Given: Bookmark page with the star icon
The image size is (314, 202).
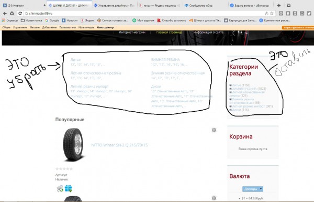Looking at the screenshot, I should (272, 14).
